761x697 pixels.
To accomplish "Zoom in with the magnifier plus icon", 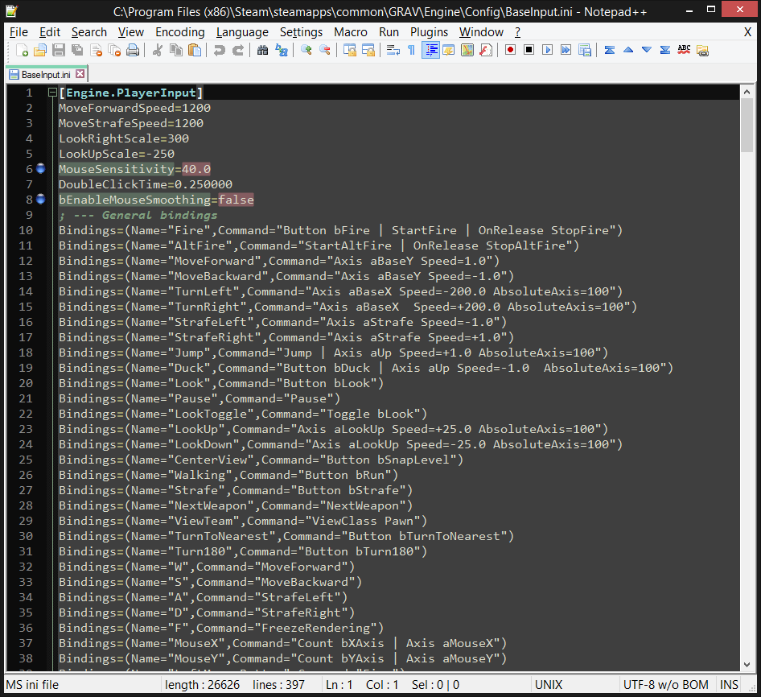I will [306, 50].
